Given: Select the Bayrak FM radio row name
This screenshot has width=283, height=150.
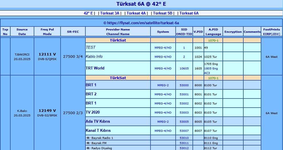Looking at the screenshot, I should [x=99, y=143].
